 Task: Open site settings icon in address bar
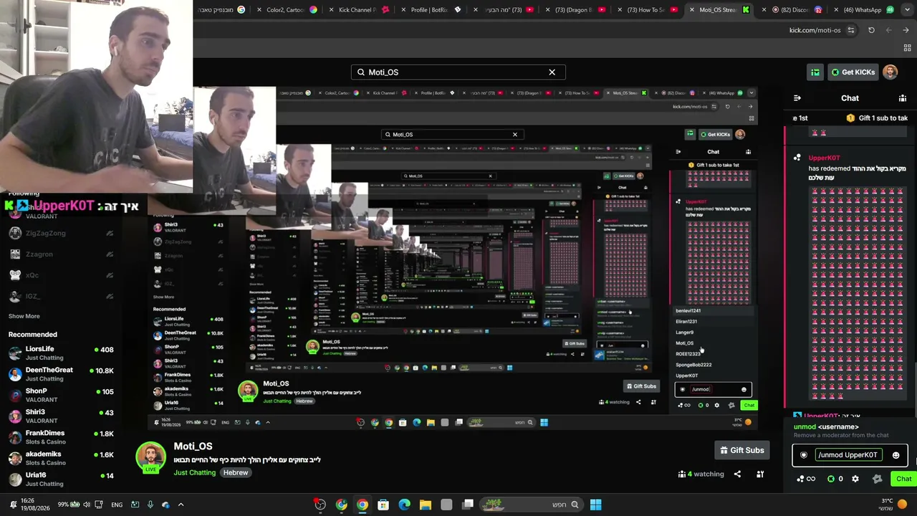[851, 30]
